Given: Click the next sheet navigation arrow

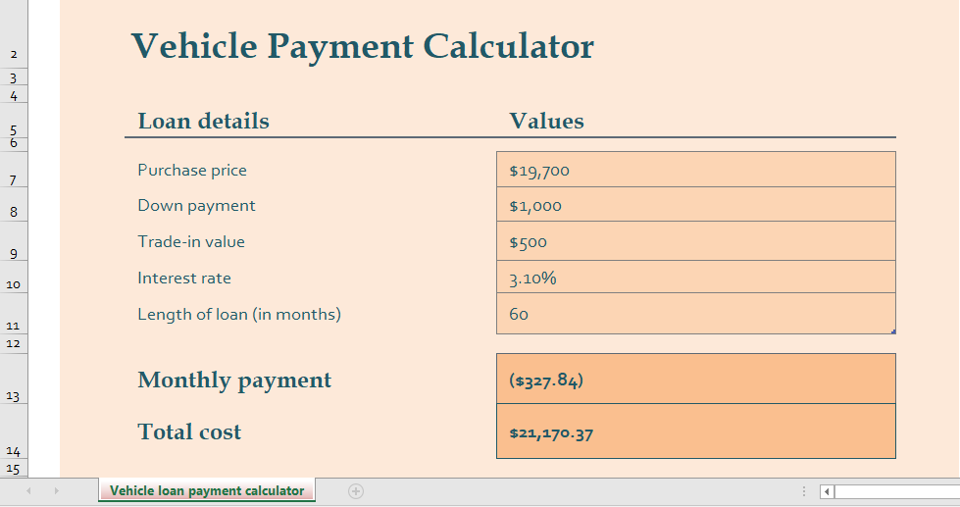Looking at the screenshot, I should click(x=56, y=490).
